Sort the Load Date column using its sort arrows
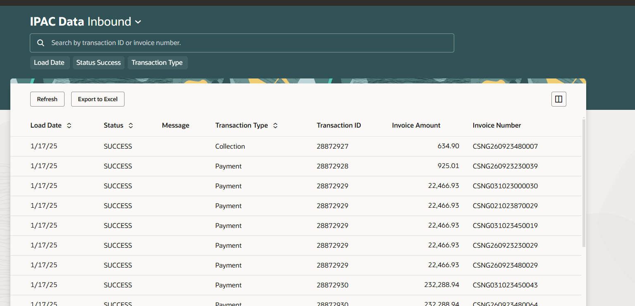This screenshot has height=306, width=635. point(69,125)
